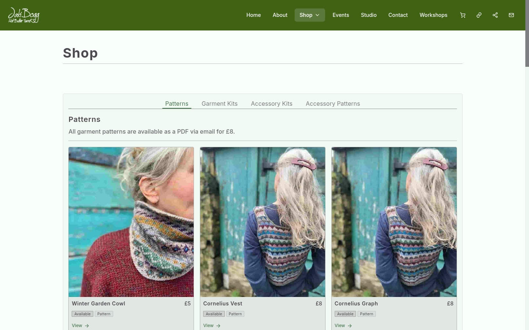529x330 pixels.
Task: Click the Patterns section heading
Action: pyautogui.click(x=84, y=119)
